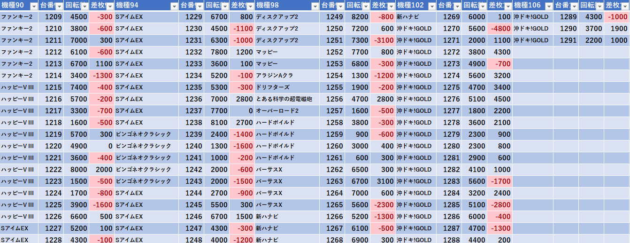Select machine number cell 1236
Image resolution: width=630 pixels, height=243 pixels.
pos(192,99)
